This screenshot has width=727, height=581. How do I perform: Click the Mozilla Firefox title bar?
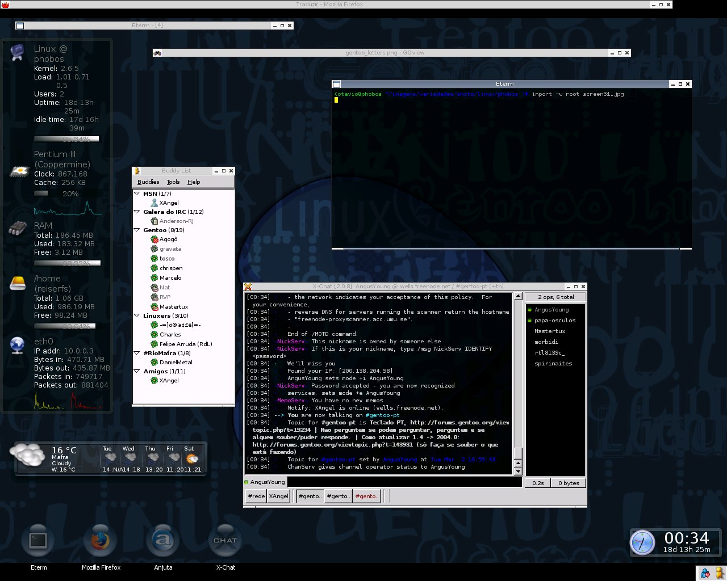pyautogui.click(x=336, y=5)
